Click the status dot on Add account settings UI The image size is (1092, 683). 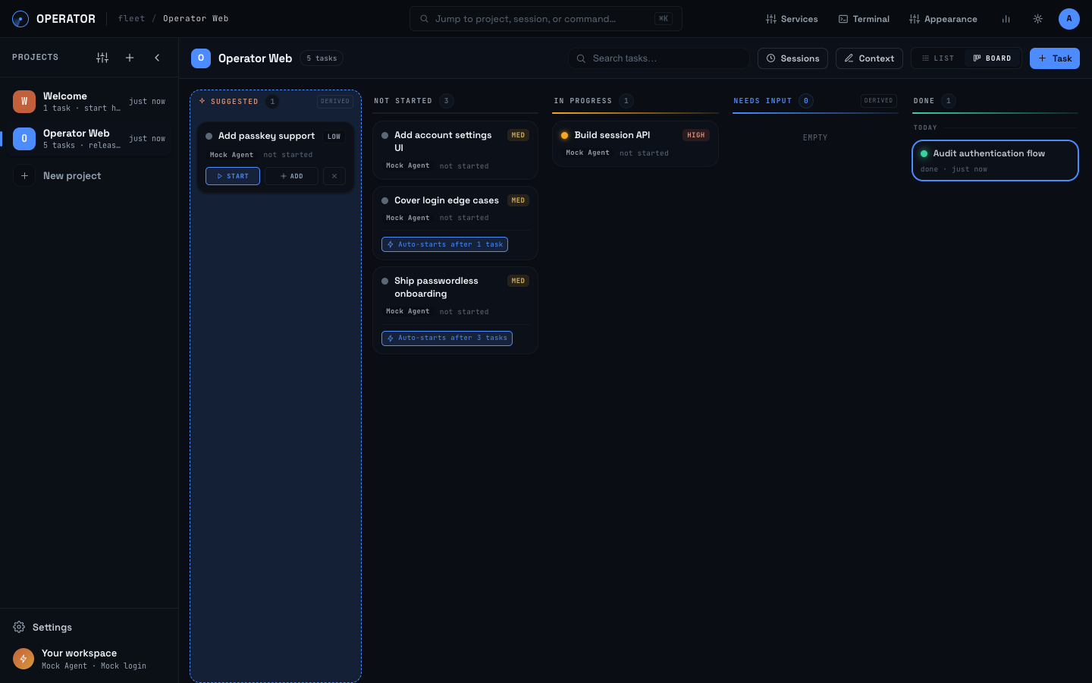pos(384,135)
